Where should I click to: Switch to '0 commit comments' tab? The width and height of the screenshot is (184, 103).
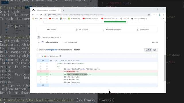[x=112, y=30]
